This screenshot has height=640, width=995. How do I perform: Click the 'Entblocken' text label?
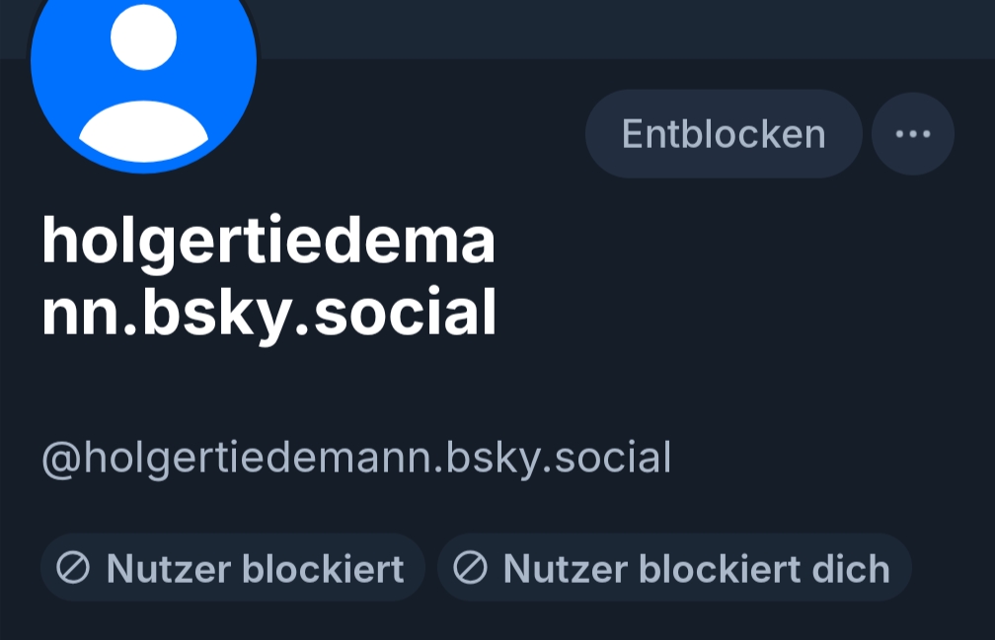click(x=724, y=134)
